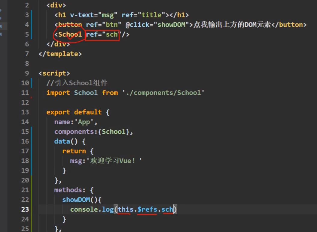Place cursor on 'export default' keyword

[74, 112]
